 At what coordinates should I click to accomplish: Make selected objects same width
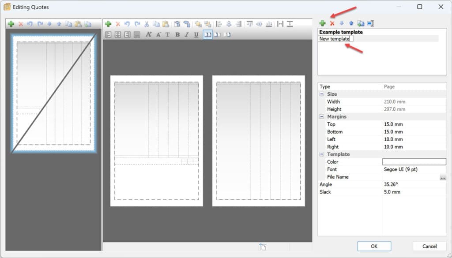click(280, 24)
